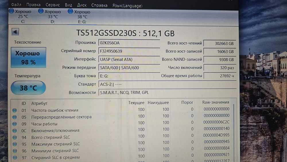This screenshot has height=162, width=287.
Task: Click the Прошивка field 02K0S6OA
Action: 129,43
